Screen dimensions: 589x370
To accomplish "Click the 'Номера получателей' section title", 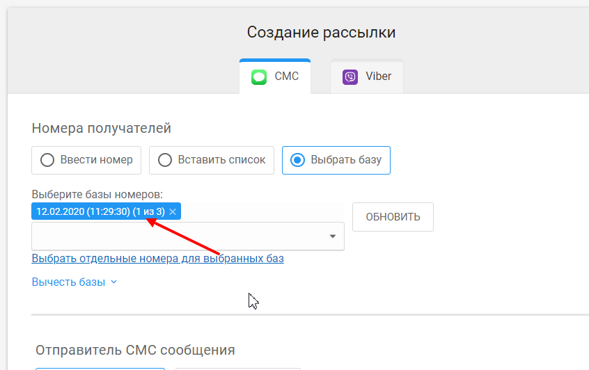I will point(102,128).
